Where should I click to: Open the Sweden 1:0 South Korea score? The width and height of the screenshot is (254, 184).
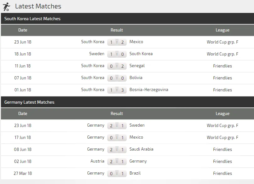(117, 54)
